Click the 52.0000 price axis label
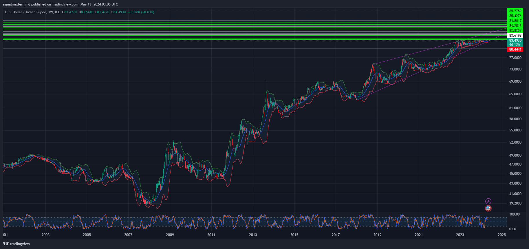Viewport: 529px width, 249px height. click(x=515, y=142)
